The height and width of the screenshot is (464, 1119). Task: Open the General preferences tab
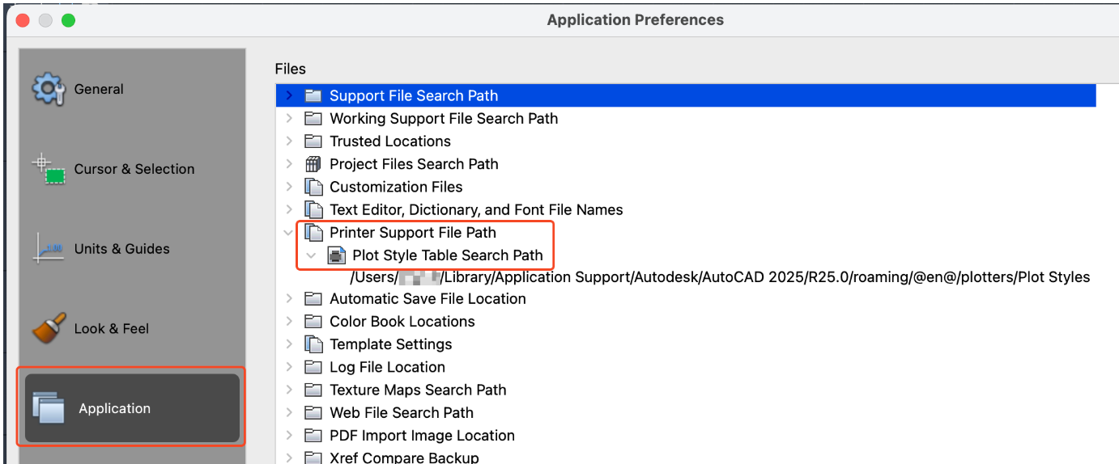coord(99,89)
